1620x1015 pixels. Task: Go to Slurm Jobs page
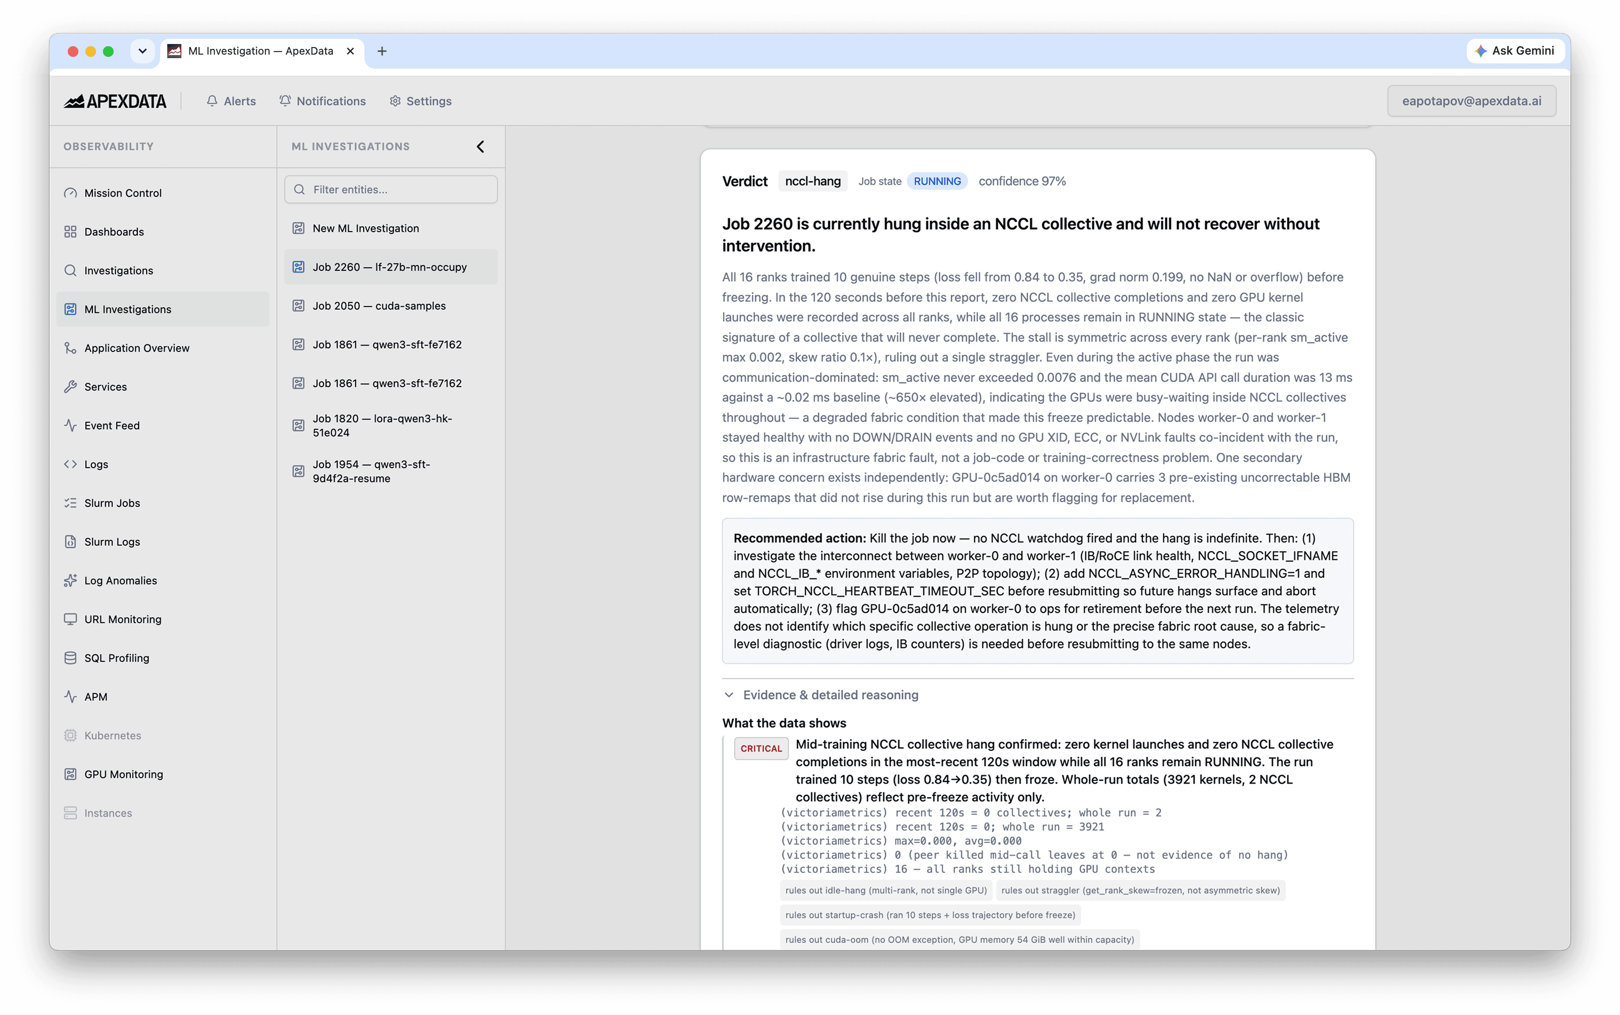tap(162, 503)
